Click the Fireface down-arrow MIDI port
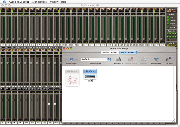This screenshot has width=180, height=127. 89,81
